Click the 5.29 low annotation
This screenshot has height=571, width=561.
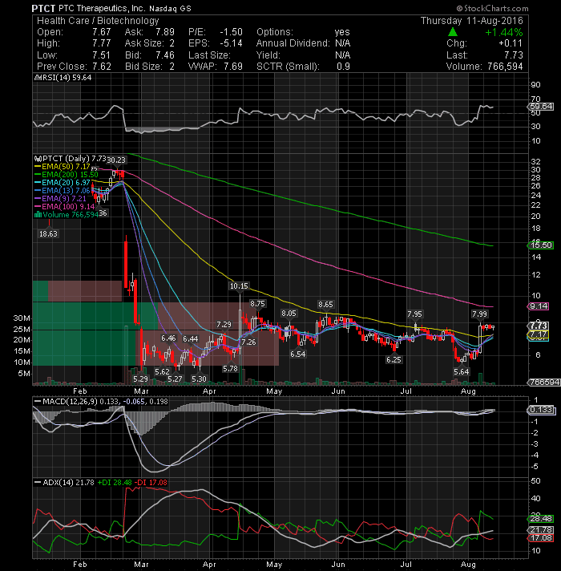click(x=141, y=379)
